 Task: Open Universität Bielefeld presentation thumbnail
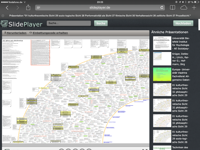(161, 43)
